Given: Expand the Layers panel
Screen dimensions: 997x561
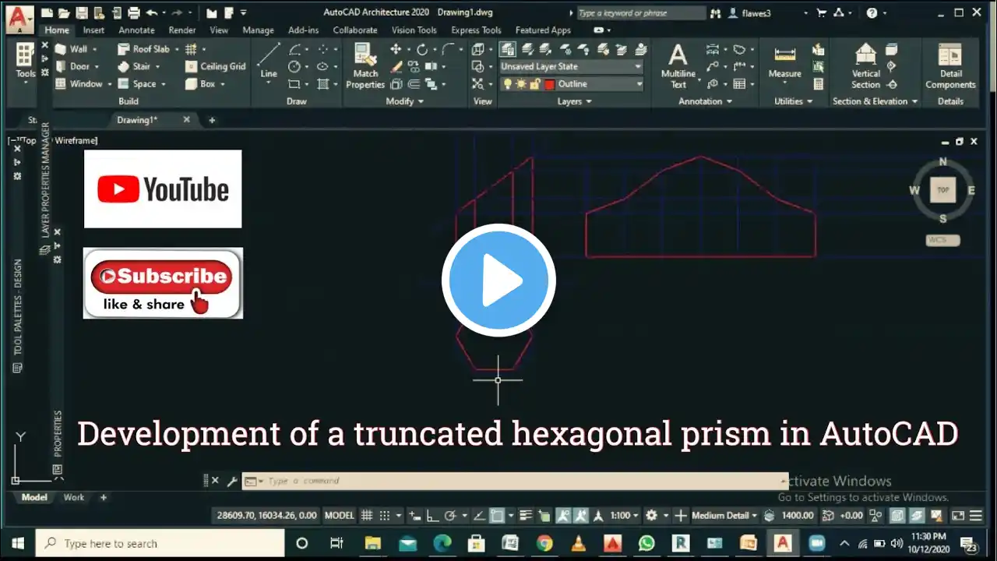Looking at the screenshot, I should click(574, 101).
